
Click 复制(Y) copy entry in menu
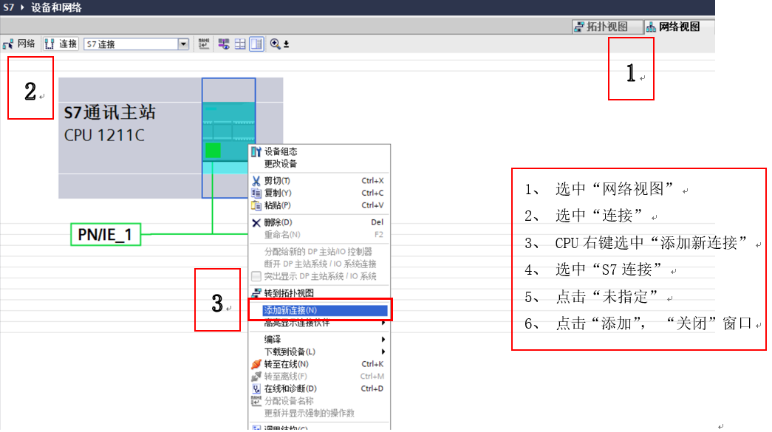pyautogui.click(x=320, y=193)
